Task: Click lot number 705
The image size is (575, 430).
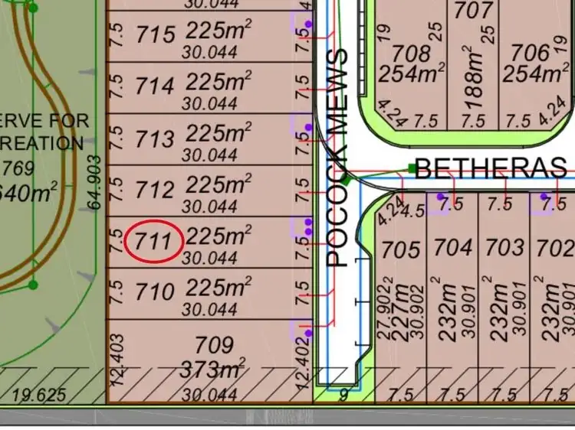Action: tap(401, 249)
